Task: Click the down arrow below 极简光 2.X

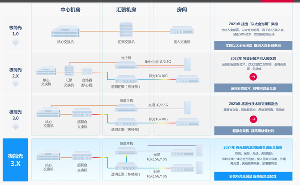Action: pos(16,84)
